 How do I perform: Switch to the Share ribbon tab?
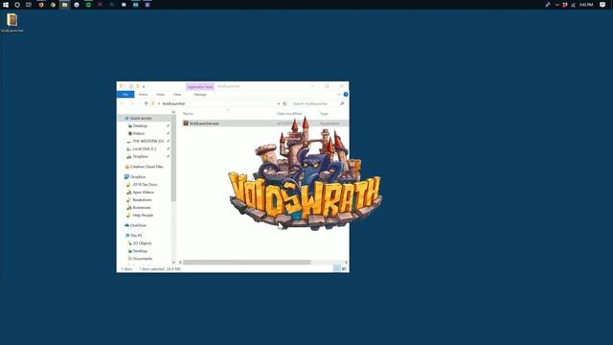pos(160,94)
